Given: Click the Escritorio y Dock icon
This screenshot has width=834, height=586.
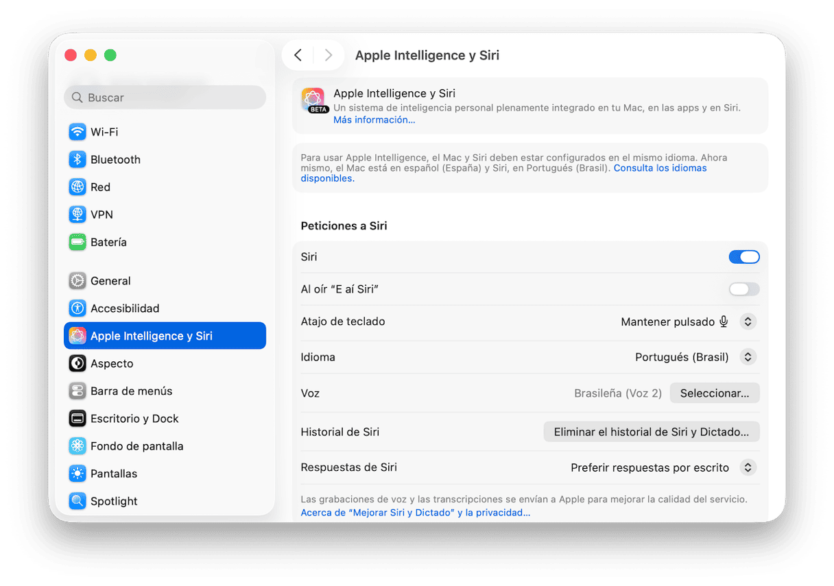Looking at the screenshot, I should 78,418.
